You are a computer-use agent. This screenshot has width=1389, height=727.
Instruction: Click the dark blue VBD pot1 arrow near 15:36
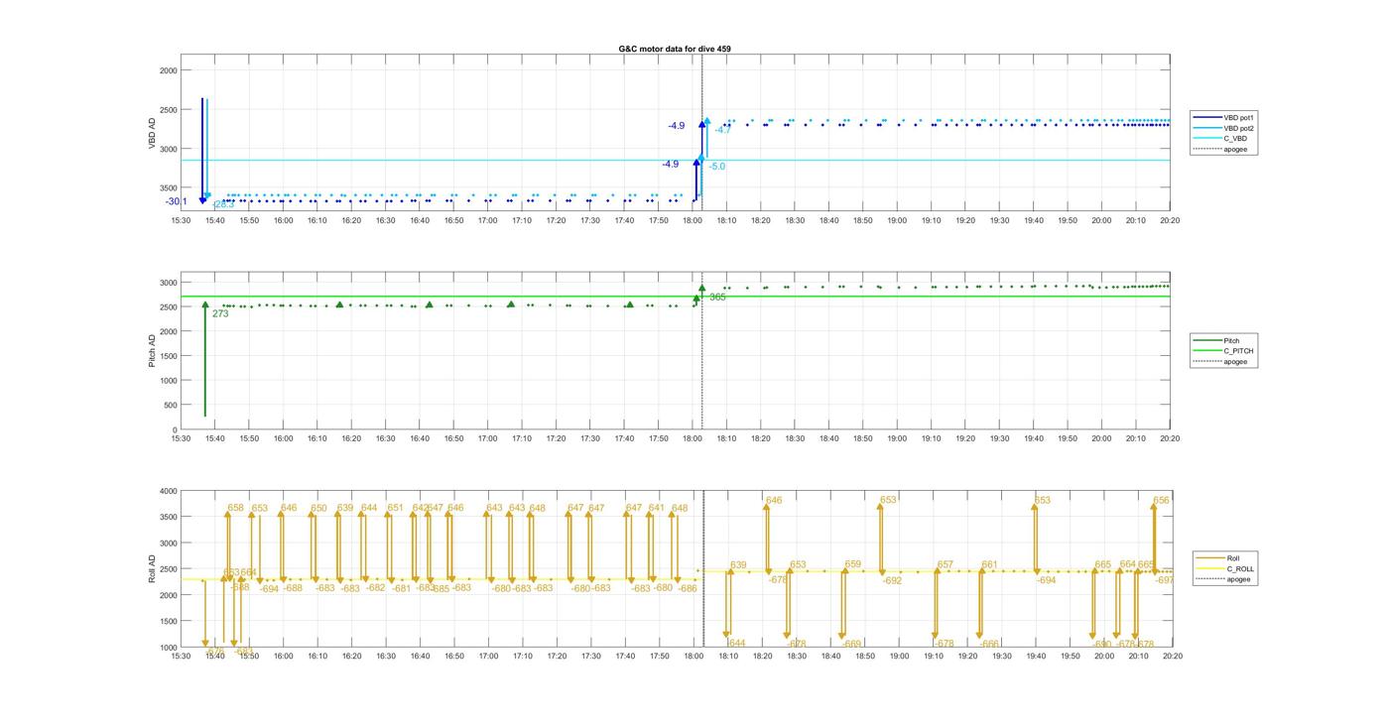coord(202,151)
